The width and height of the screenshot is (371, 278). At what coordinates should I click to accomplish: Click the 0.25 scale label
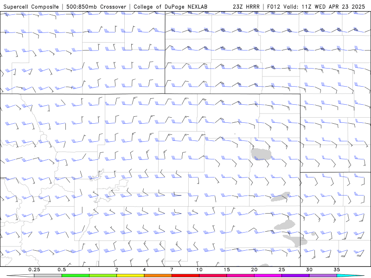coord(34,270)
